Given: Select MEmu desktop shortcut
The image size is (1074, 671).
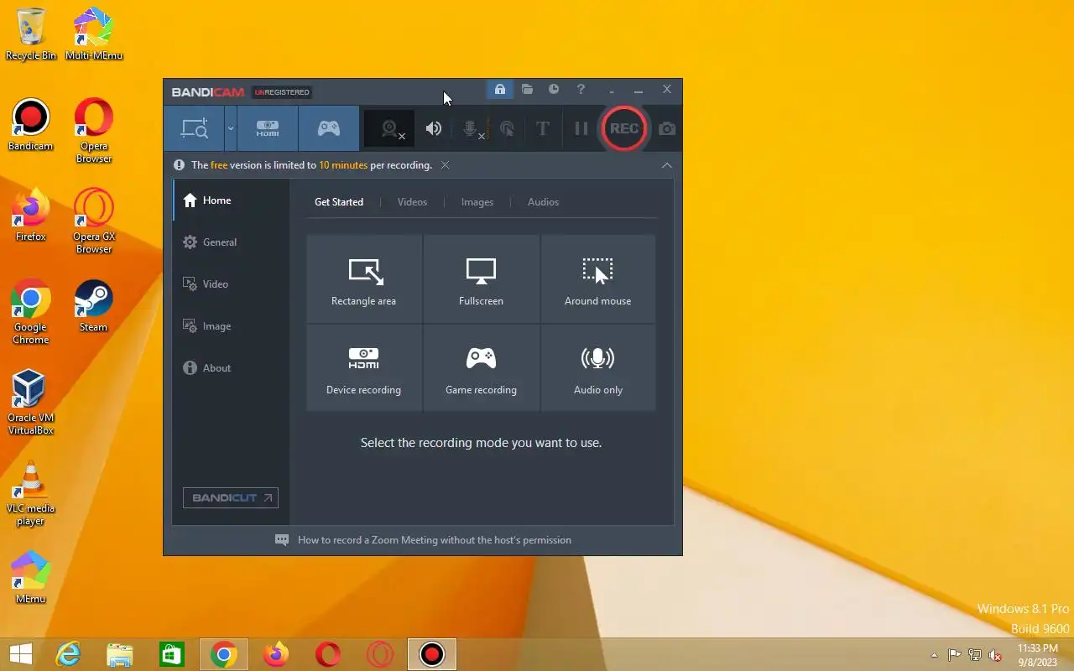Looking at the screenshot, I should (31, 578).
